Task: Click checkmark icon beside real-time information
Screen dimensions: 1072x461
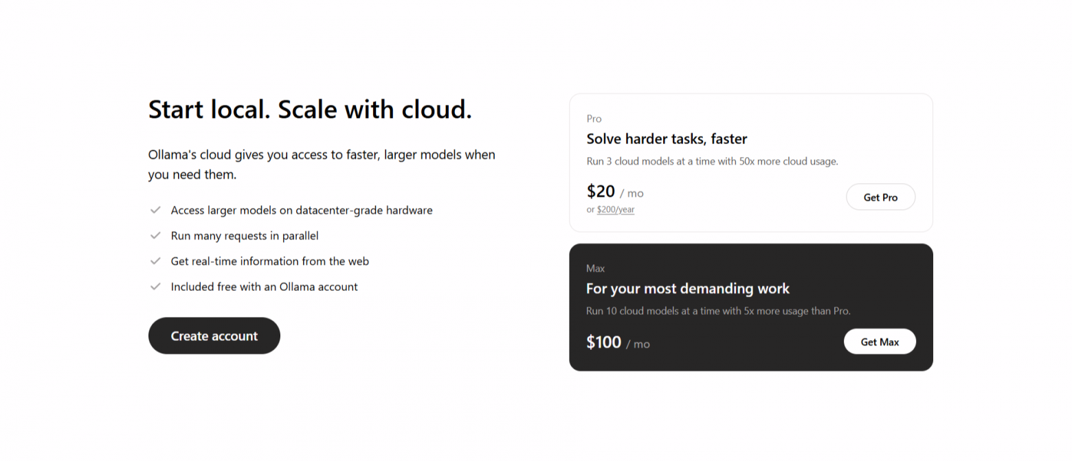Action: coord(155,261)
